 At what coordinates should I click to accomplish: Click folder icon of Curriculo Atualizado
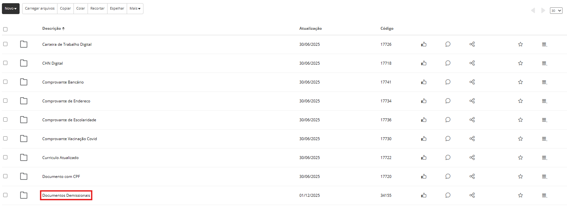24,157
